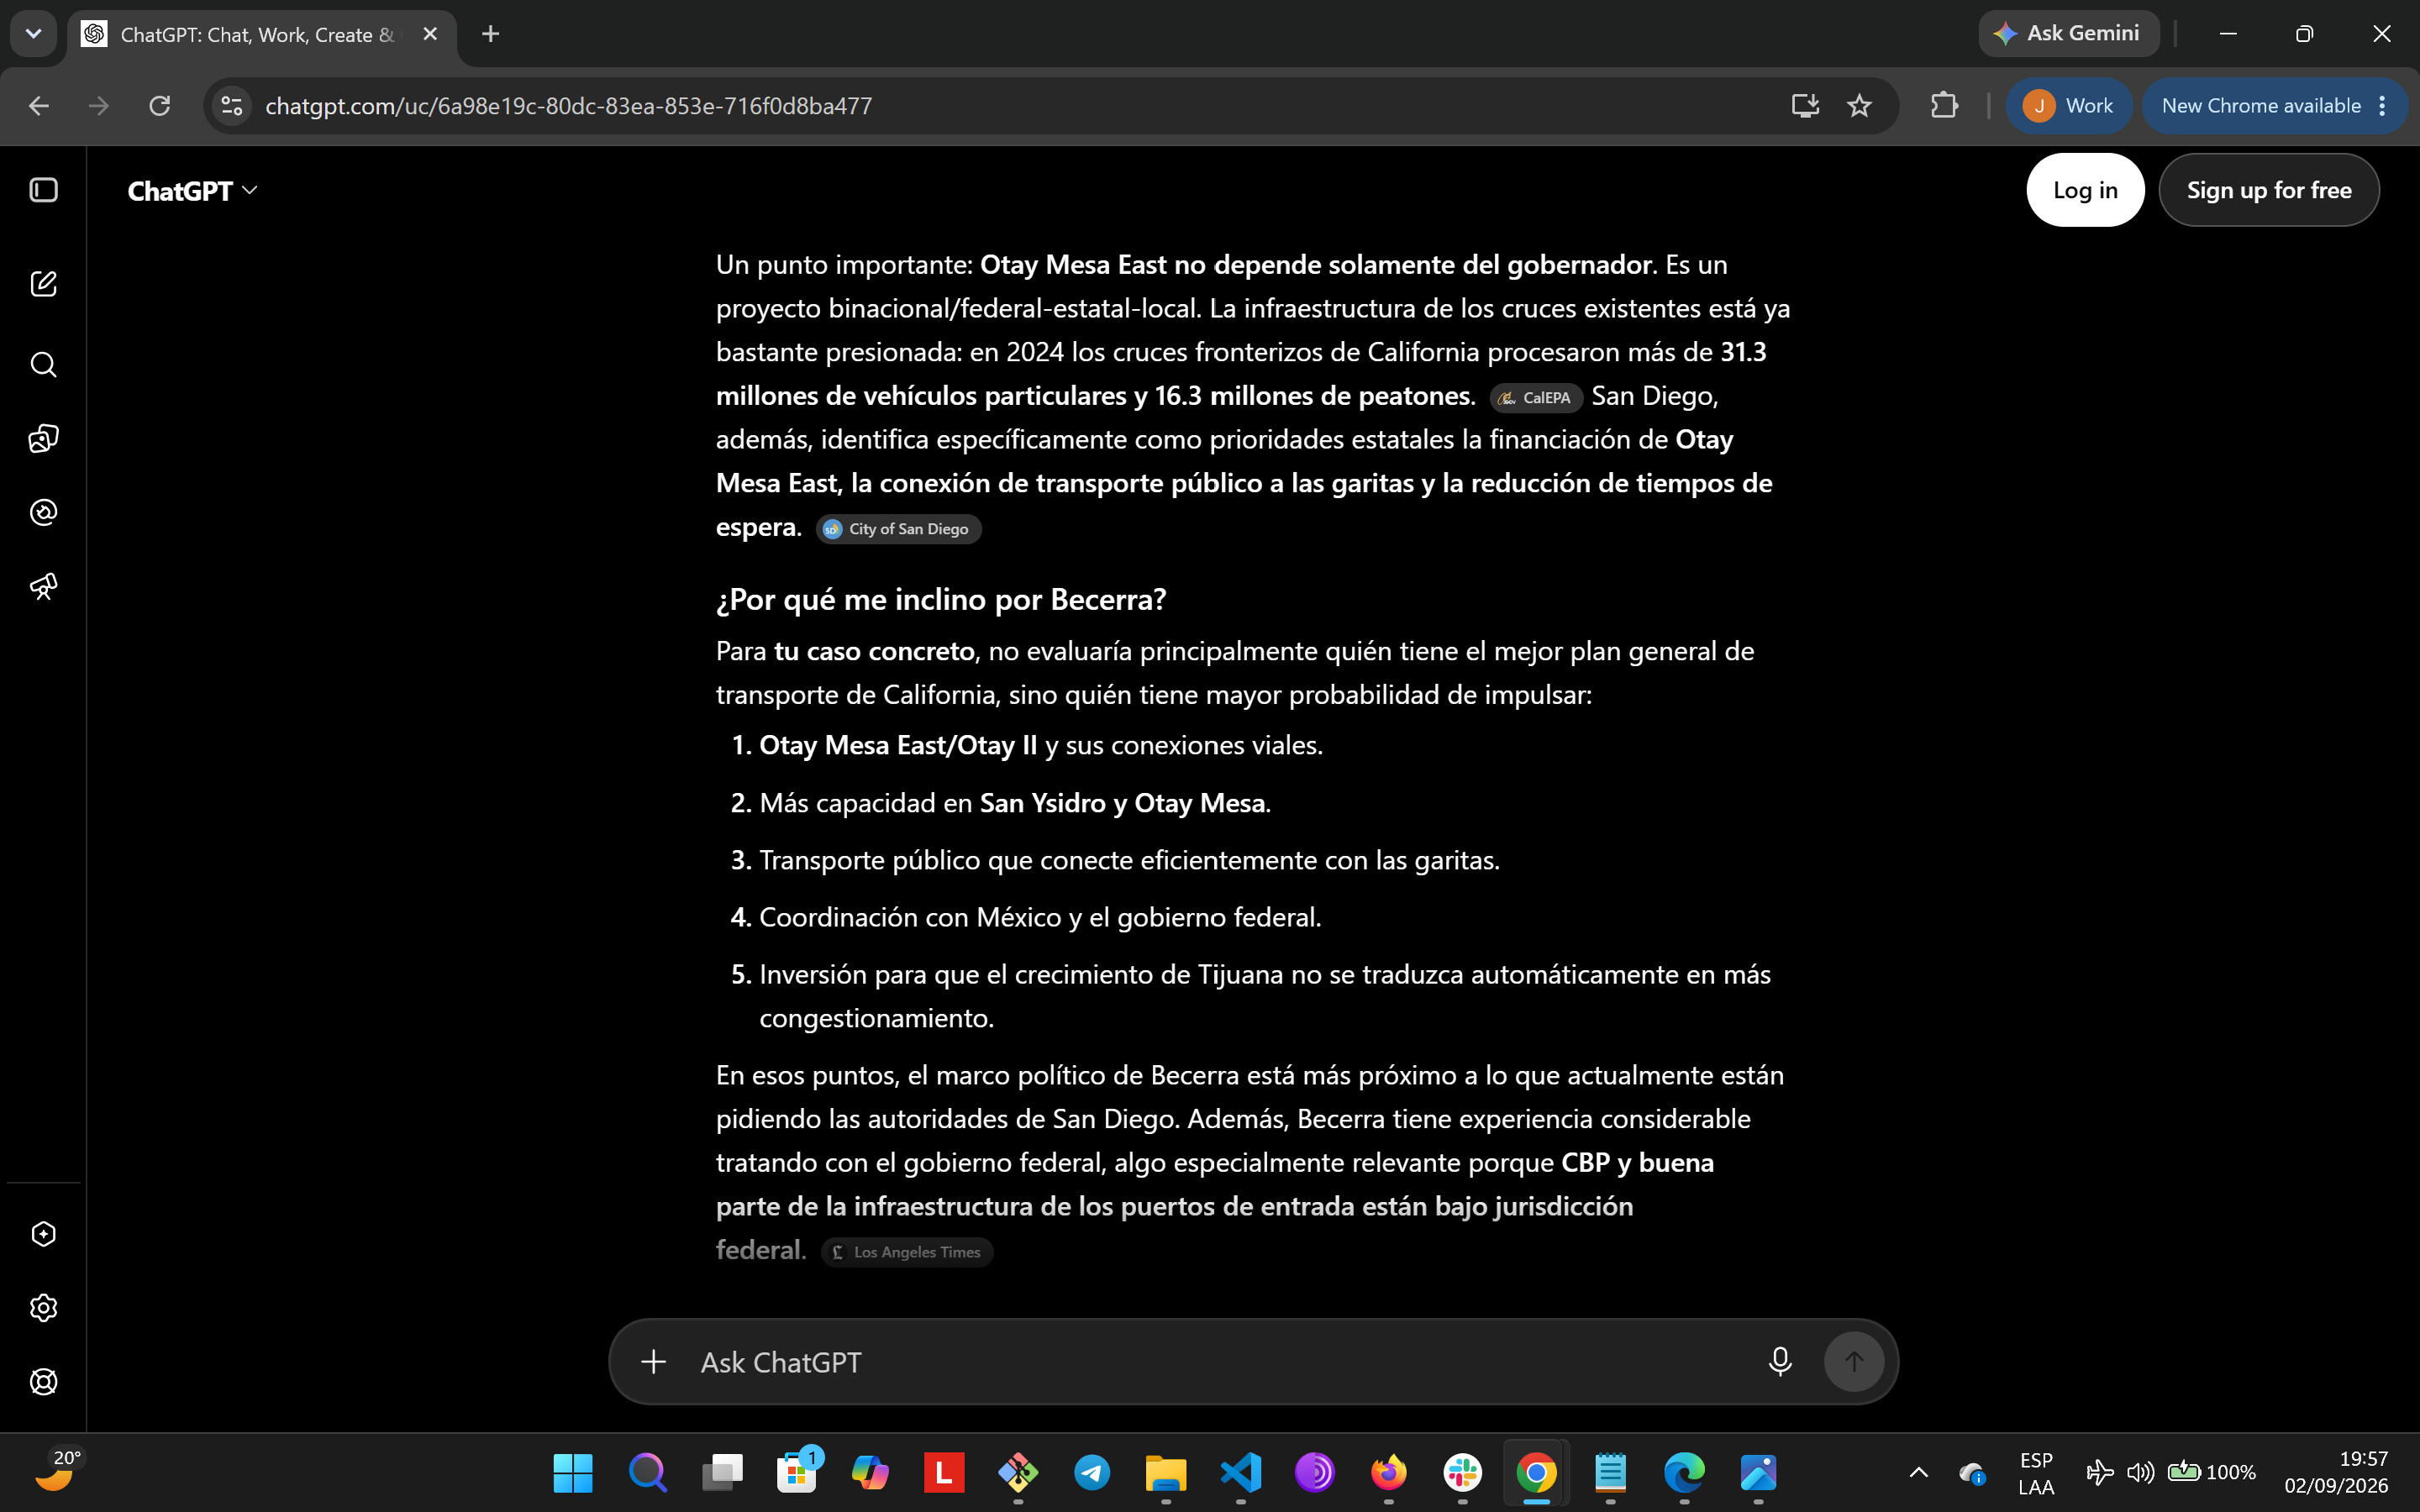The image size is (2420, 1512).
Task: Open Microsoft Edge from the taskbar
Action: click(x=1684, y=1472)
